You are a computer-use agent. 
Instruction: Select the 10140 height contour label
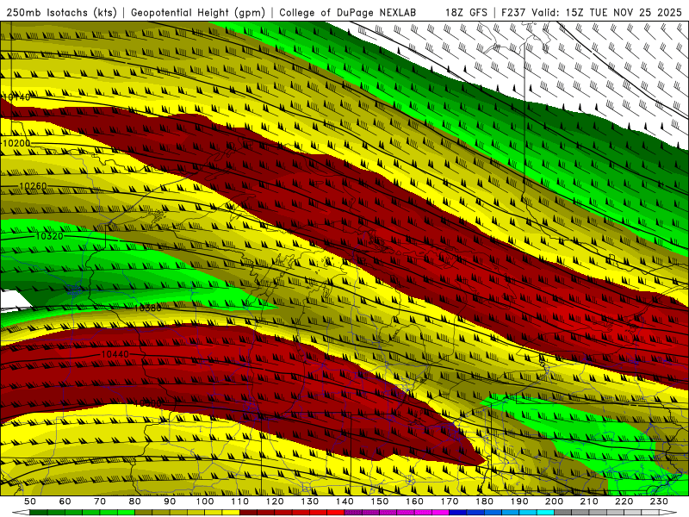pos(16,97)
